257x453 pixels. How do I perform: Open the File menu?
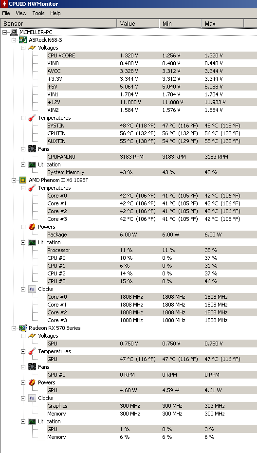[x=6, y=13]
